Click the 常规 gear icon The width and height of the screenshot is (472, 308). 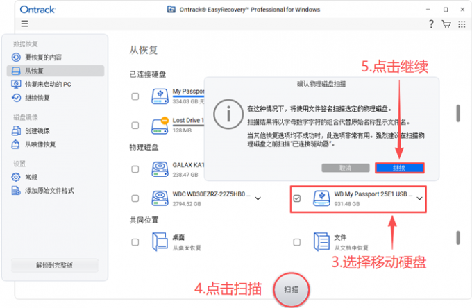click(16, 177)
